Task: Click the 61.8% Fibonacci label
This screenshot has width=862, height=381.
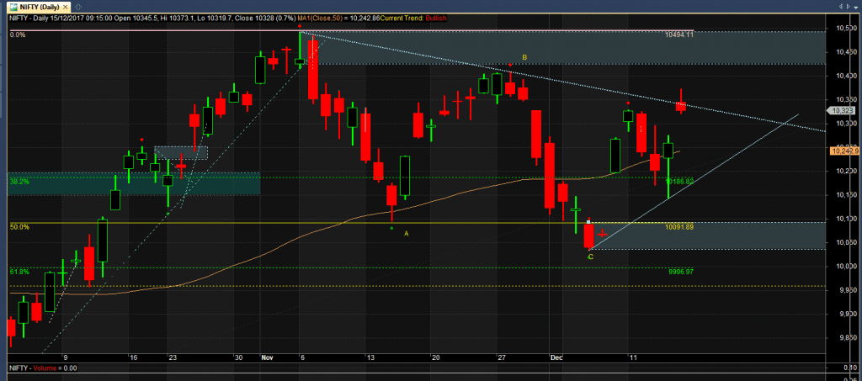Action: (19, 271)
